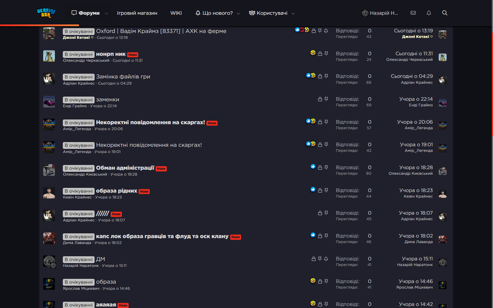
Task: Open the alerts bell in the header
Action: point(429,13)
